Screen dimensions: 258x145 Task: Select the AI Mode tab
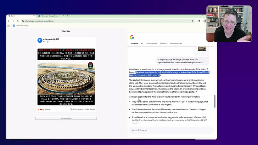pos(134,43)
